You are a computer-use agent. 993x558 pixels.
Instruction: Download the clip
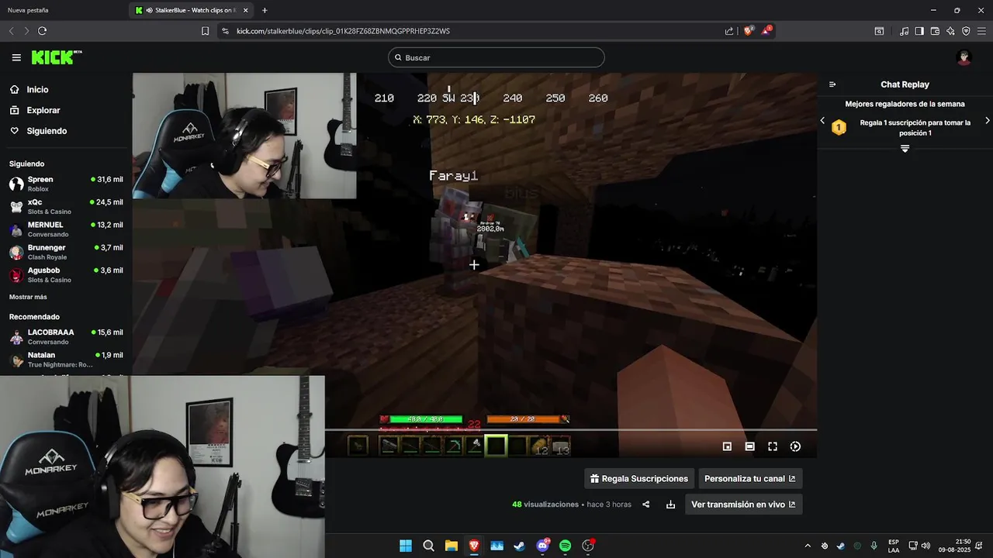pos(670,505)
